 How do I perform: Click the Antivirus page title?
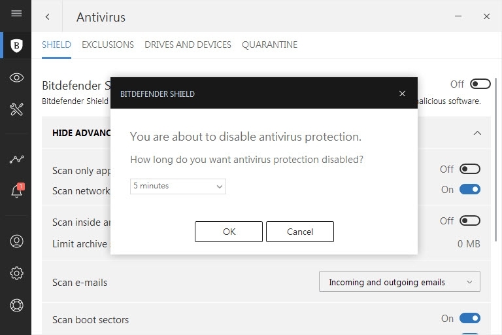101,17
